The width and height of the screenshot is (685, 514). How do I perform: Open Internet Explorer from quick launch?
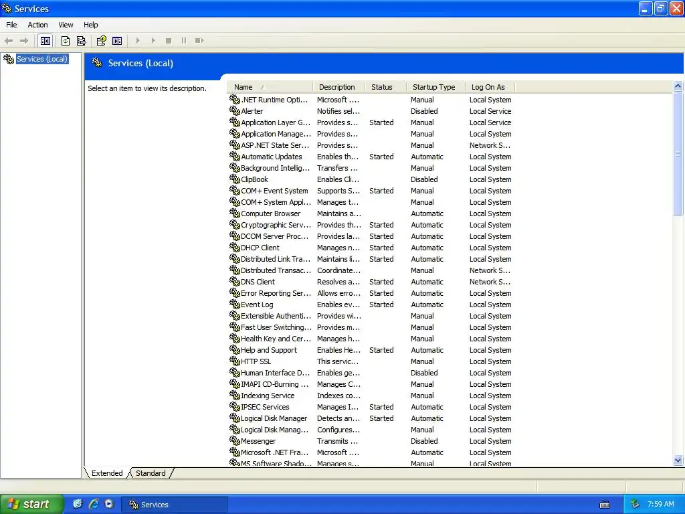94,504
